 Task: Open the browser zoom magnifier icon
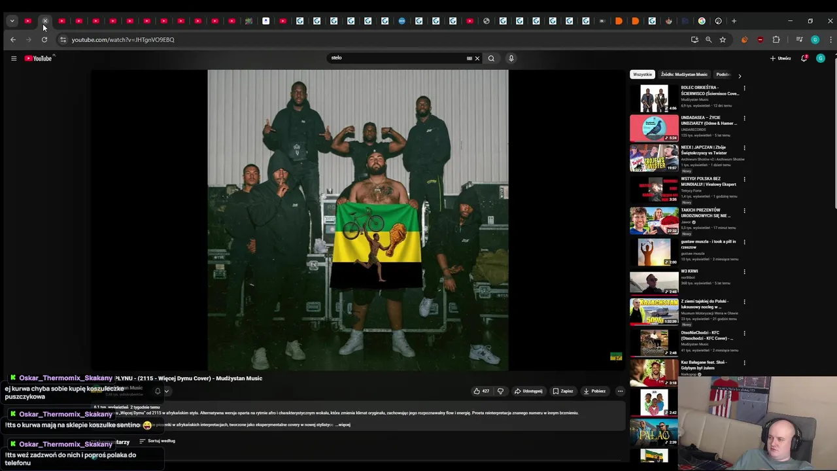[708, 40]
